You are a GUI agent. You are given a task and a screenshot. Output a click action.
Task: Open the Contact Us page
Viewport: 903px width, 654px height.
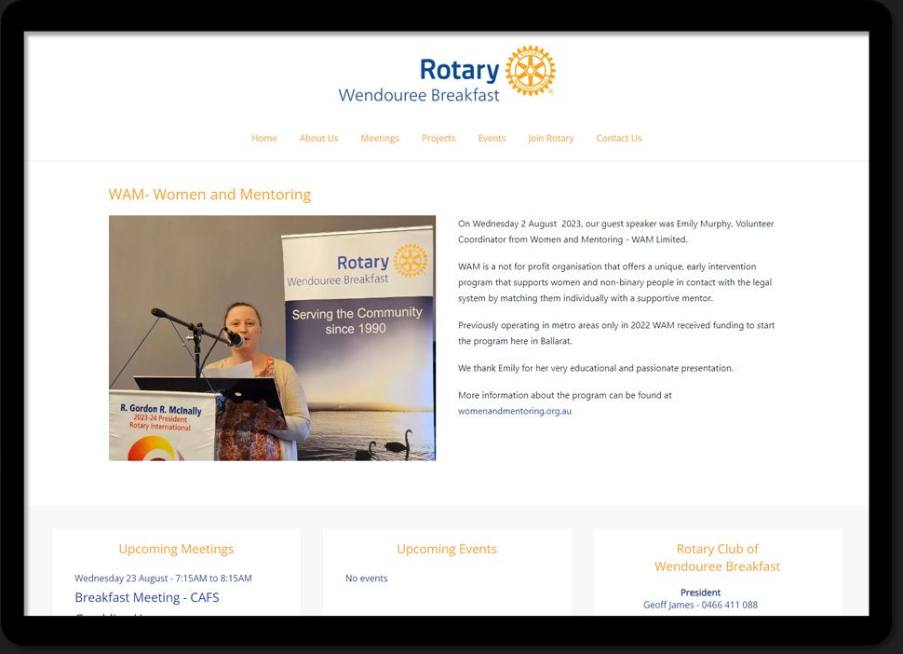point(618,138)
